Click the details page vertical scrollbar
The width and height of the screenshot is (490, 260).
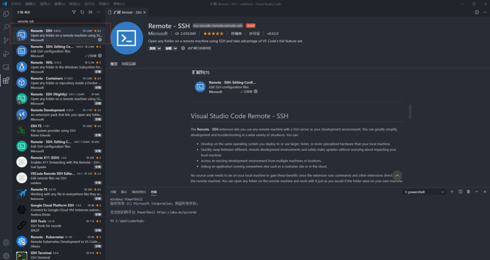coord(410,112)
